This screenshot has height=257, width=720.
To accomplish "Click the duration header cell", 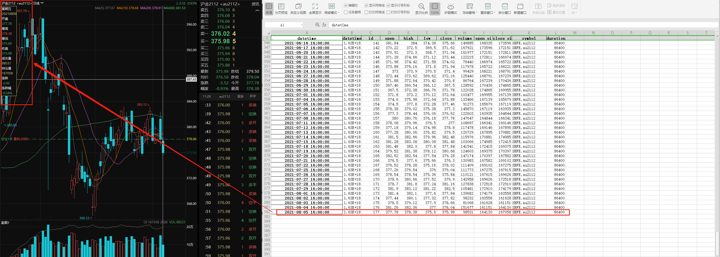I will pyautogui.click(x=556, y=38).
